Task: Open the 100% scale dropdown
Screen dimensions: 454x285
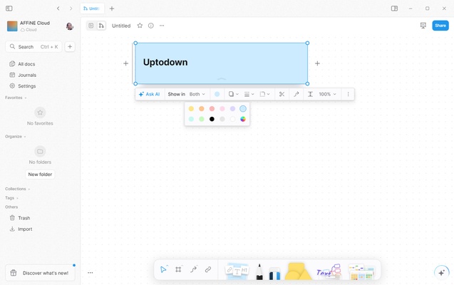Action: [327, 94]
